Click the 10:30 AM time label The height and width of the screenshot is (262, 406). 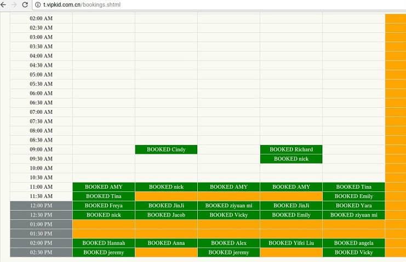[41, 178]
